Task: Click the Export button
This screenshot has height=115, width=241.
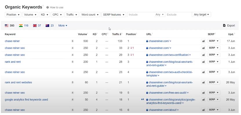Action: tap(229, 25)
